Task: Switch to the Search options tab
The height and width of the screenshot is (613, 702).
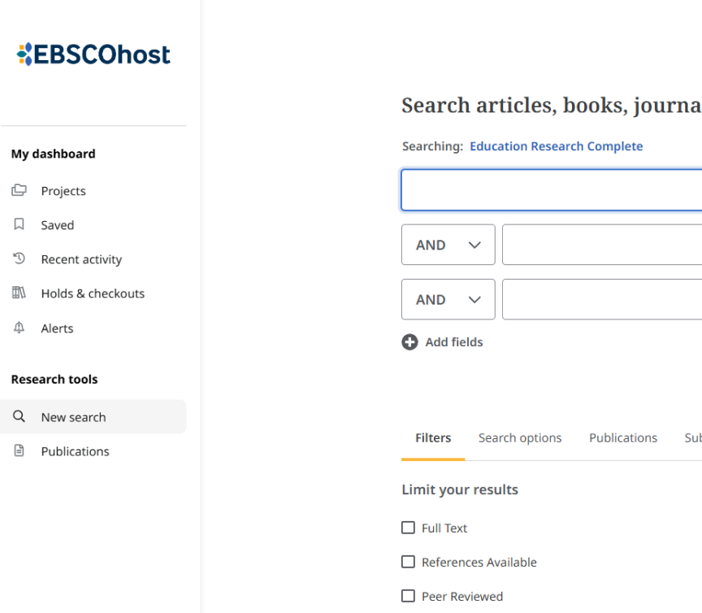Action: 520,437
